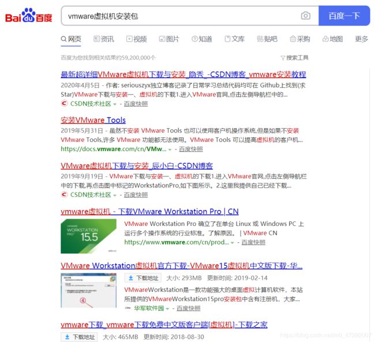Switch to the 文库 tab

235,39
